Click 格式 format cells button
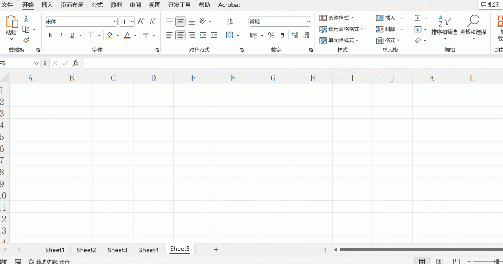The width and height of the screenshot is (503, 264). pyautogui.click(x=388, y=40)
